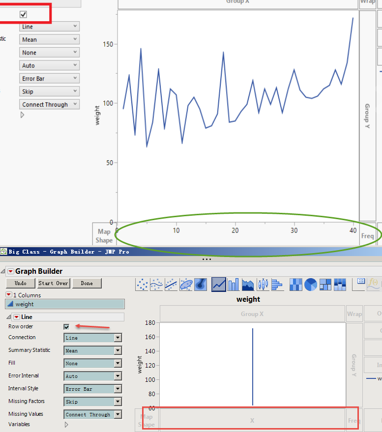This screenshot has height=432, width=382.
Task: Collapse the Graph Builder outline disclosure triangle
Action: [x=3, y=271]
